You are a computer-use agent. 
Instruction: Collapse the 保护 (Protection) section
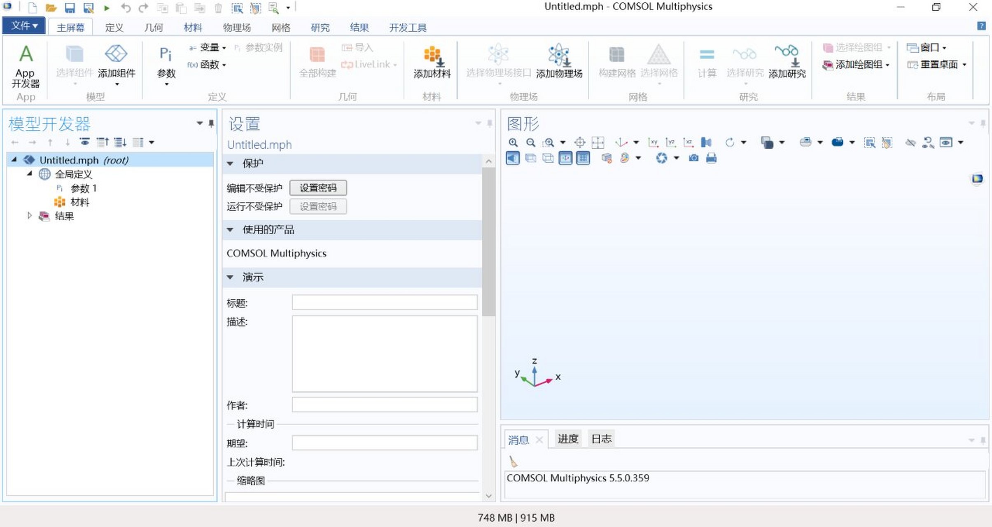pyautogui.click(x=230, y=163)
